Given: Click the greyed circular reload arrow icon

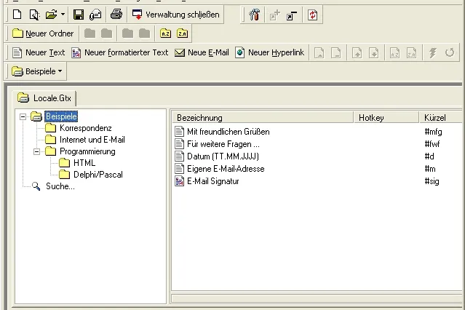Looking at the screenshot, I should point(450,53).
